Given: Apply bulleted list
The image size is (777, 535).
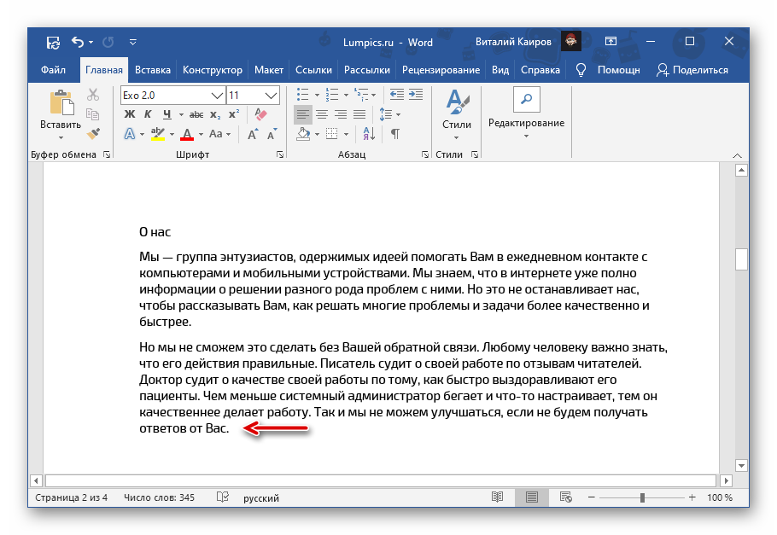Looking at the screenshot, I should (x=303, y=94).
